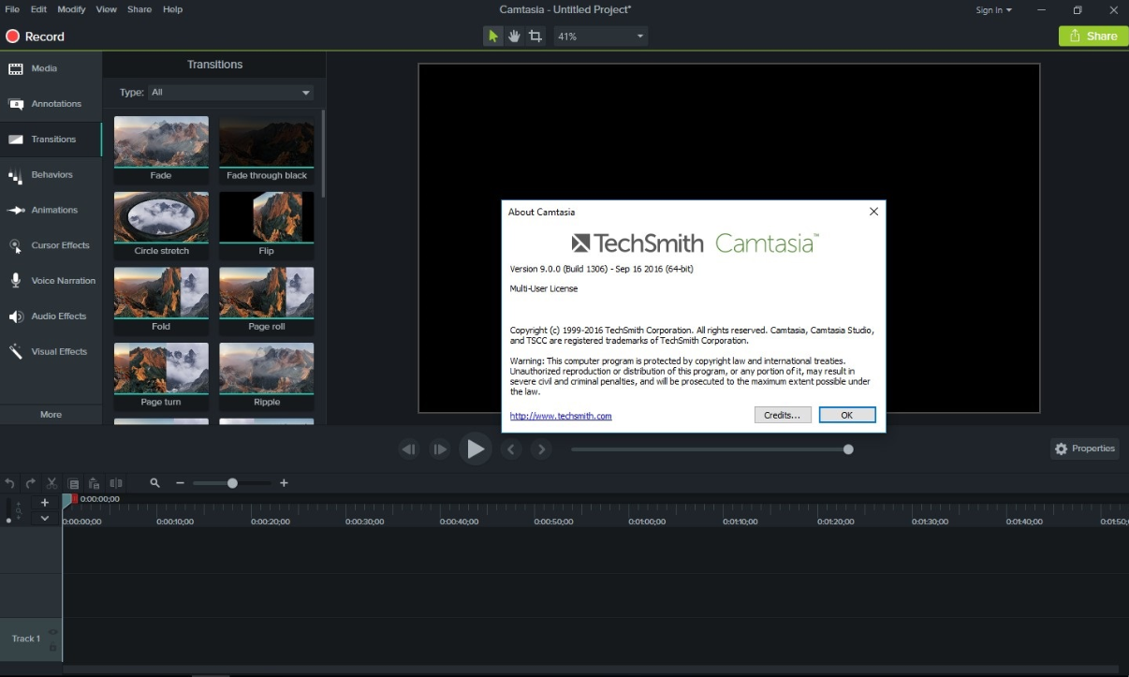1129x677 pixels.
Task: Open Credits in About Camtasia dialog
Action: click(783, 415)
